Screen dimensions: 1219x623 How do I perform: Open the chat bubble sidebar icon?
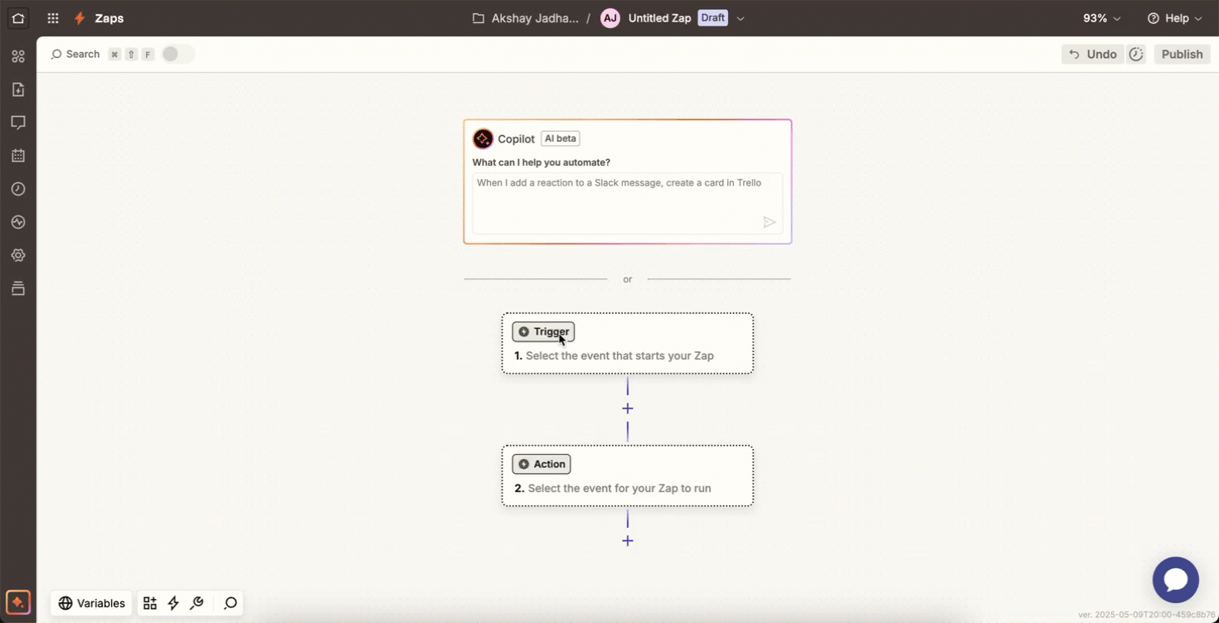coord(18,123)
